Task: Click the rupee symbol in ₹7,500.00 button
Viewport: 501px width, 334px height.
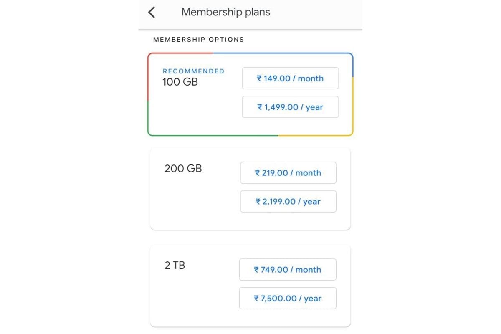Action: pyautogui.click(x=256, y=299)
